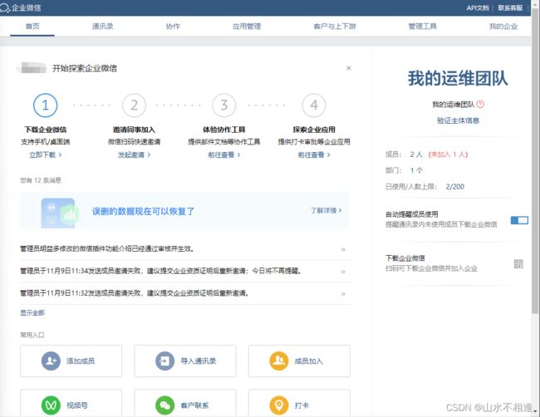Viewport: 540px width, 417px height.
Task: Select the 管理工具 tab
Action: click(423, 27)
